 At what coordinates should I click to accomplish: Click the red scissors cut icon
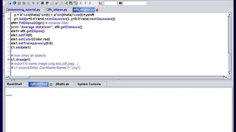point(56,3)
